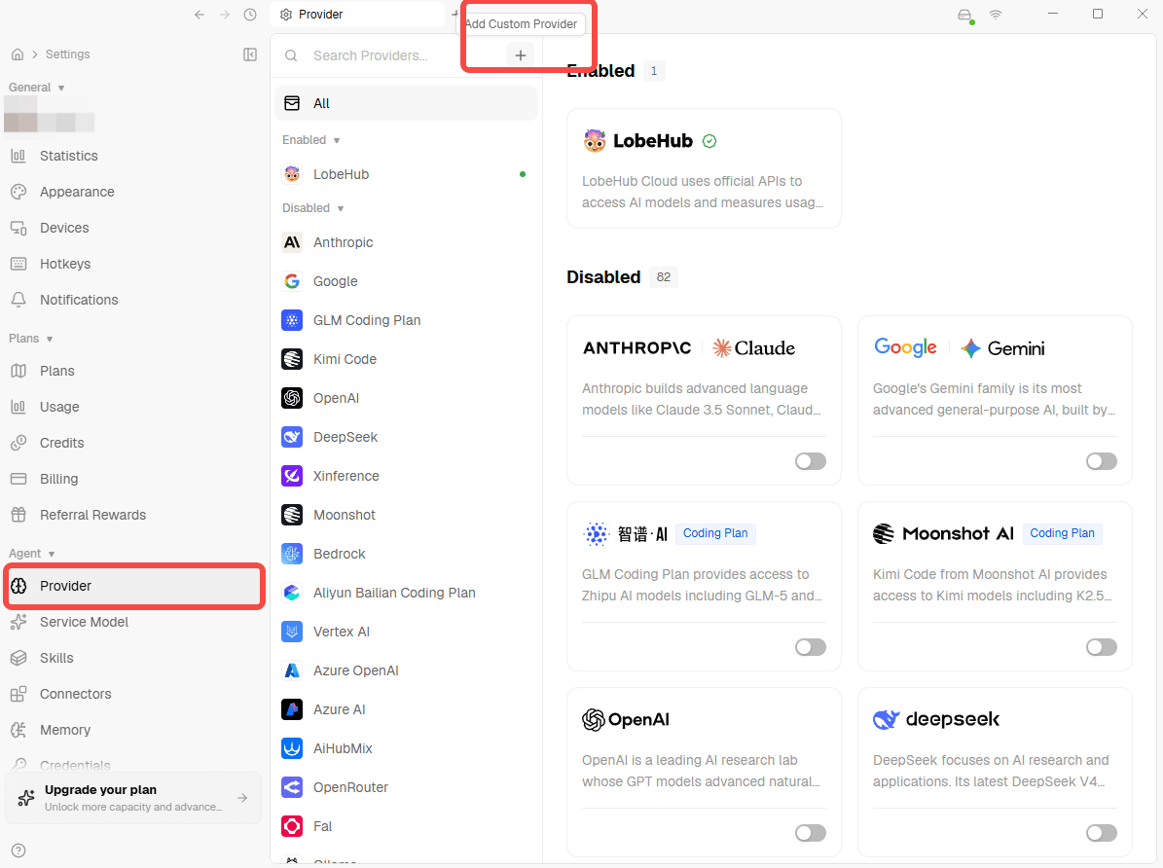Open the LobeHub provider card
The width and height of the screenshot is (1163, 868).
[704, 168]
